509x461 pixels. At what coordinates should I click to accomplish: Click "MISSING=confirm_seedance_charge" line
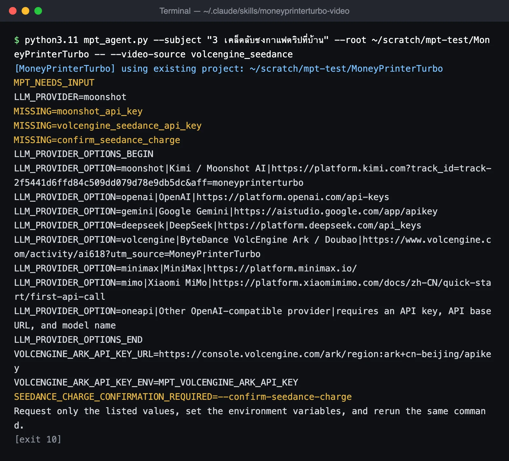click(97, 140)
